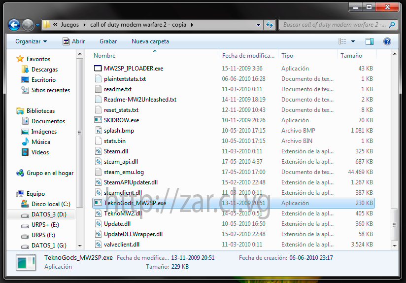This screenshot has width=406, height=283.
Task: Select valveclient.dll file icon
Action: click(x=98, y=245)
